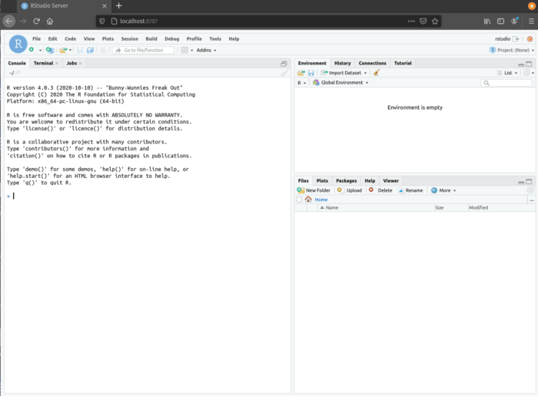Open the workspace panes grid icon

[x=184, y=50]
